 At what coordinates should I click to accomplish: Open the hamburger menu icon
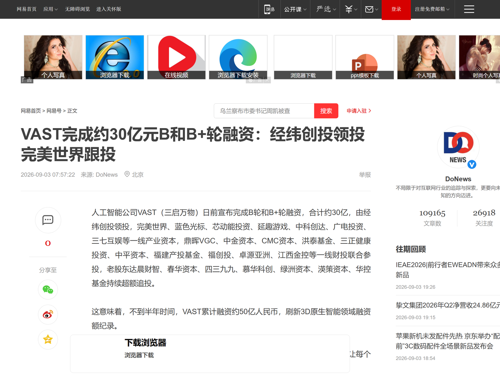[x=469, y=9]
